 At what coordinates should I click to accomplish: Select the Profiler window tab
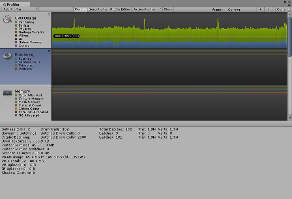[15, 4]
